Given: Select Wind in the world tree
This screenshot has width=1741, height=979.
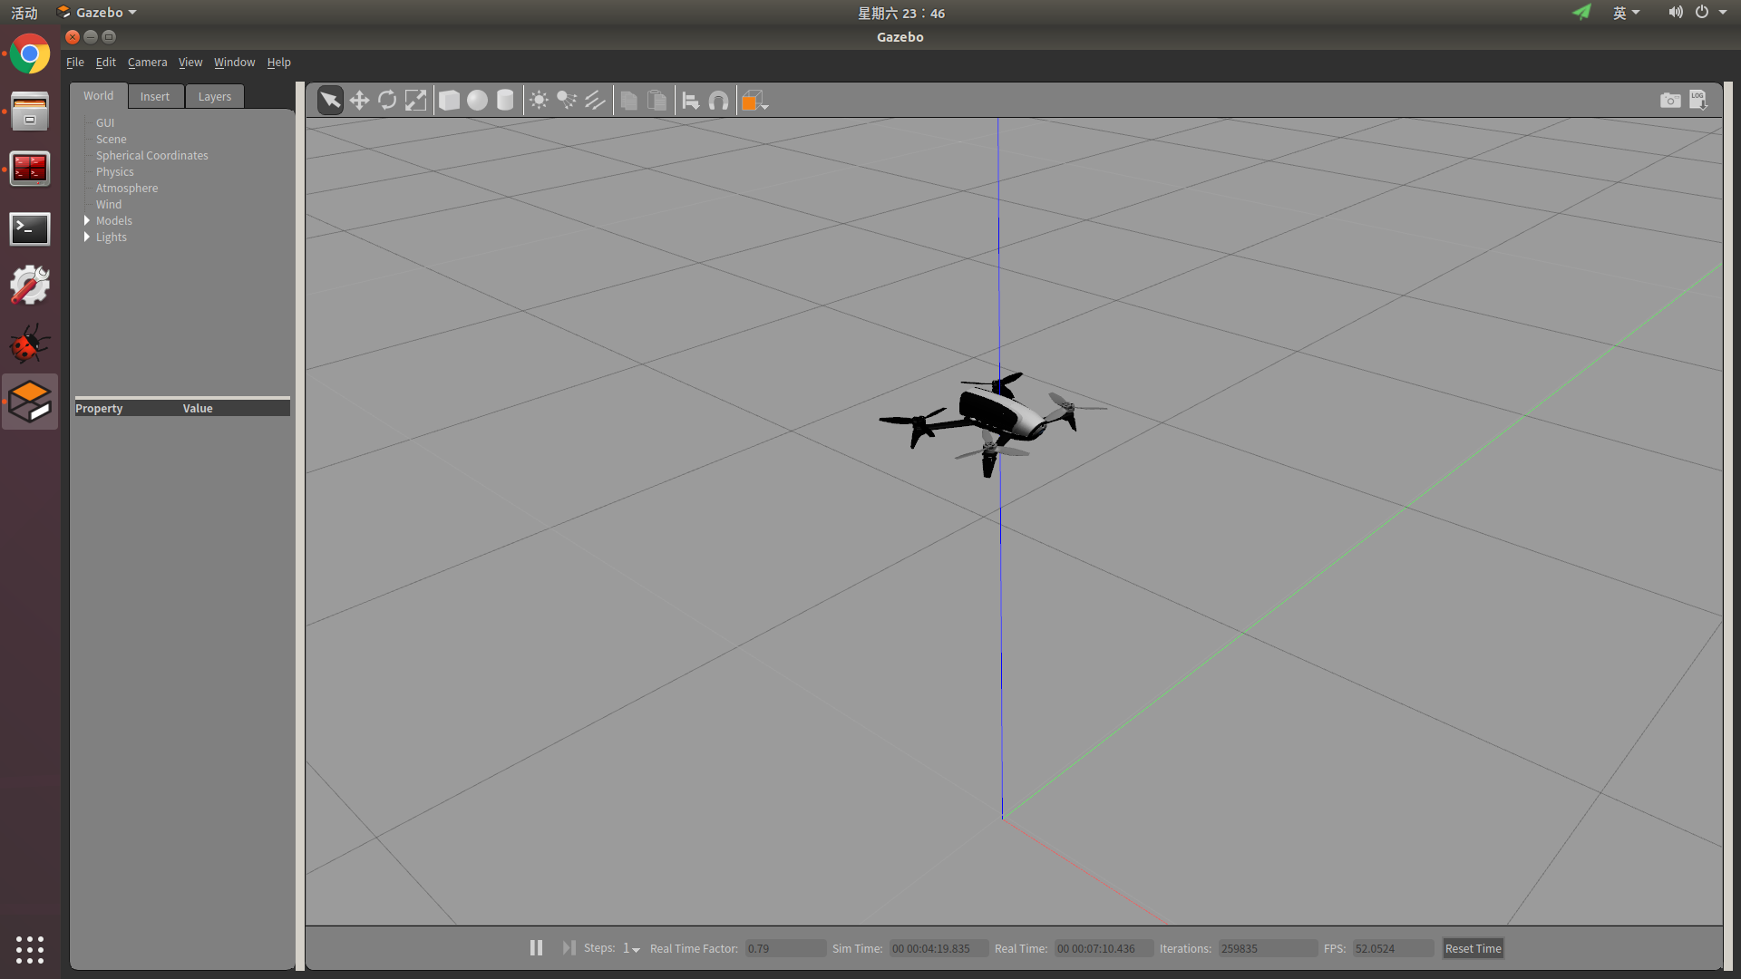Looking at the screenshot, I should (x=109, y=205).
